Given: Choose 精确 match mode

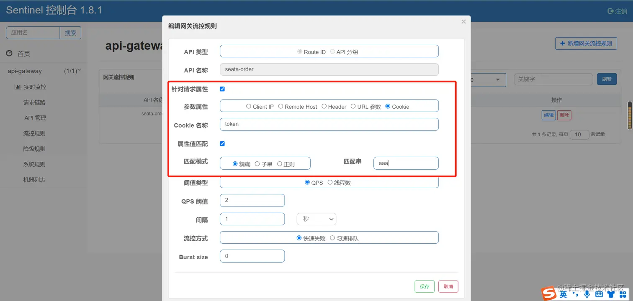Looking at the screenshot, I should (x=235, y=164).
